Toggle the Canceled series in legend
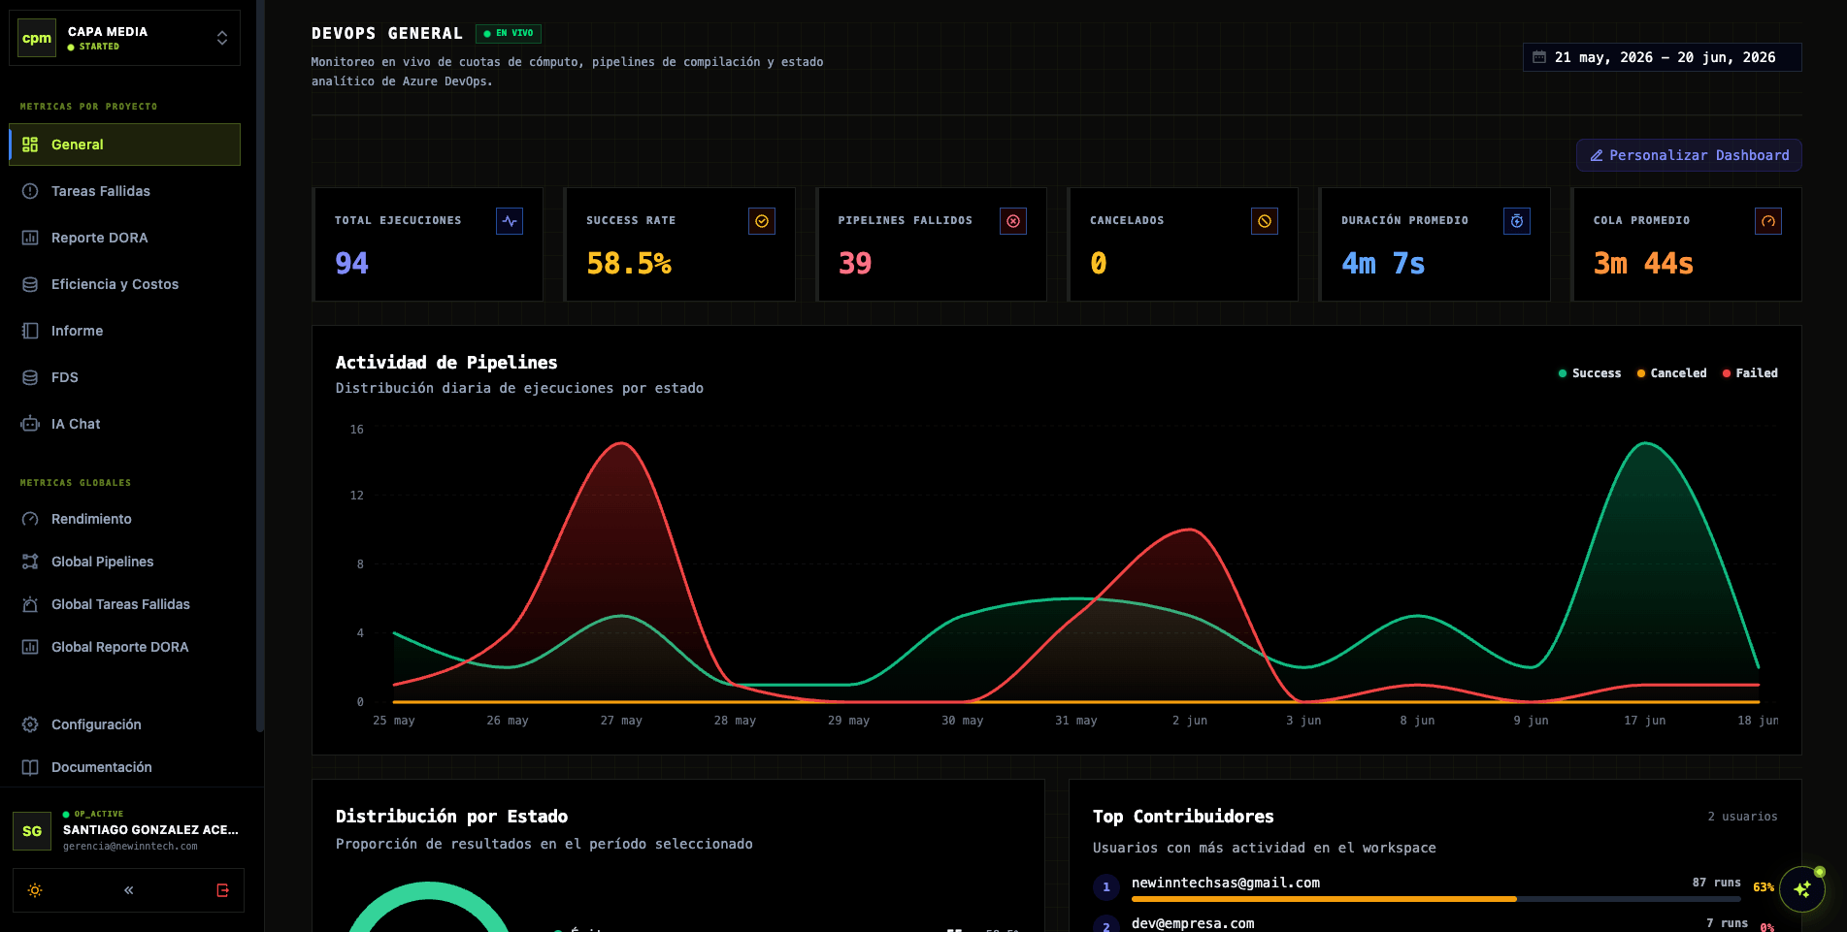Screen dimensions: 1847x932 coord(1671,373)
